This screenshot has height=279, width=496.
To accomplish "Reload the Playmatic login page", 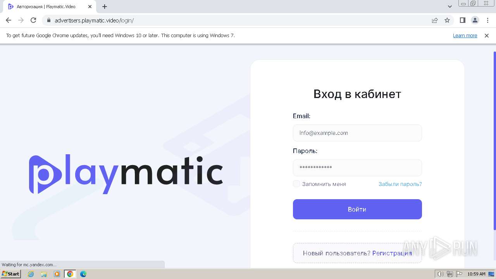I will pos(33,20).
